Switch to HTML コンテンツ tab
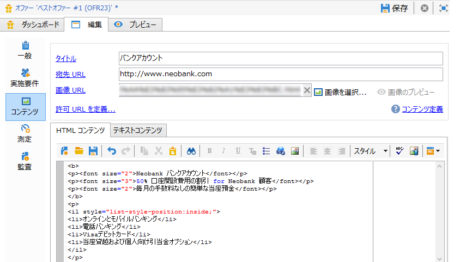The height and width of the screenshot is (262, 466). point(80,130)
